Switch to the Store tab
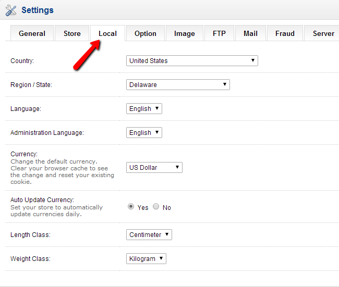This screenshot has height=287, width=339. (x=72, y=33)
